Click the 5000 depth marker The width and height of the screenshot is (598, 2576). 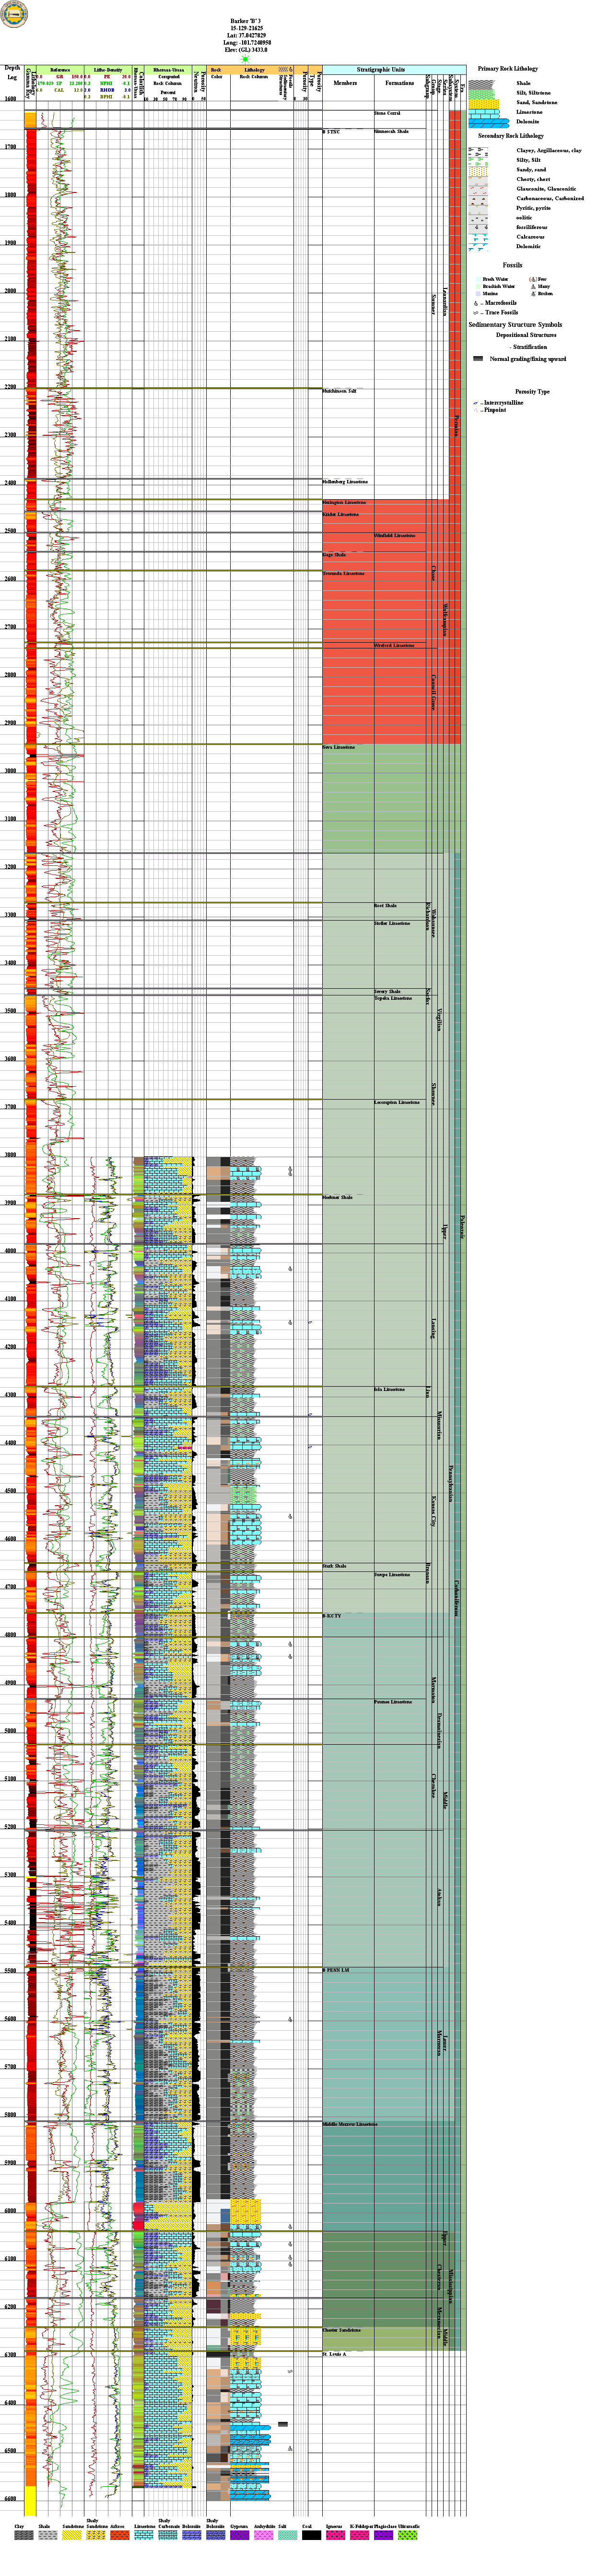pos(9,1731)
